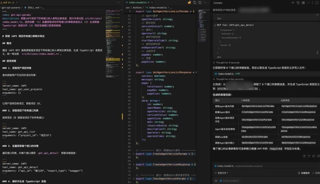Click the SKILL.md editor minimap

point(113,44)
